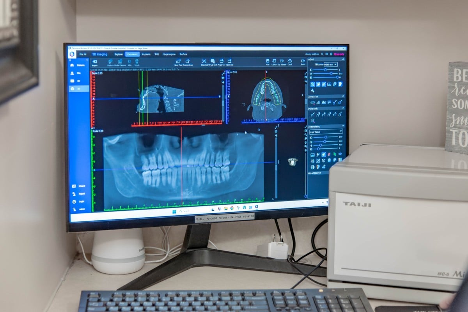
Task: Switch to the Surface tab
Action: [183, 54]
